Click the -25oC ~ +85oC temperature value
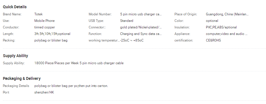This screenshot has width=266, height=104. tap(132, 40)
